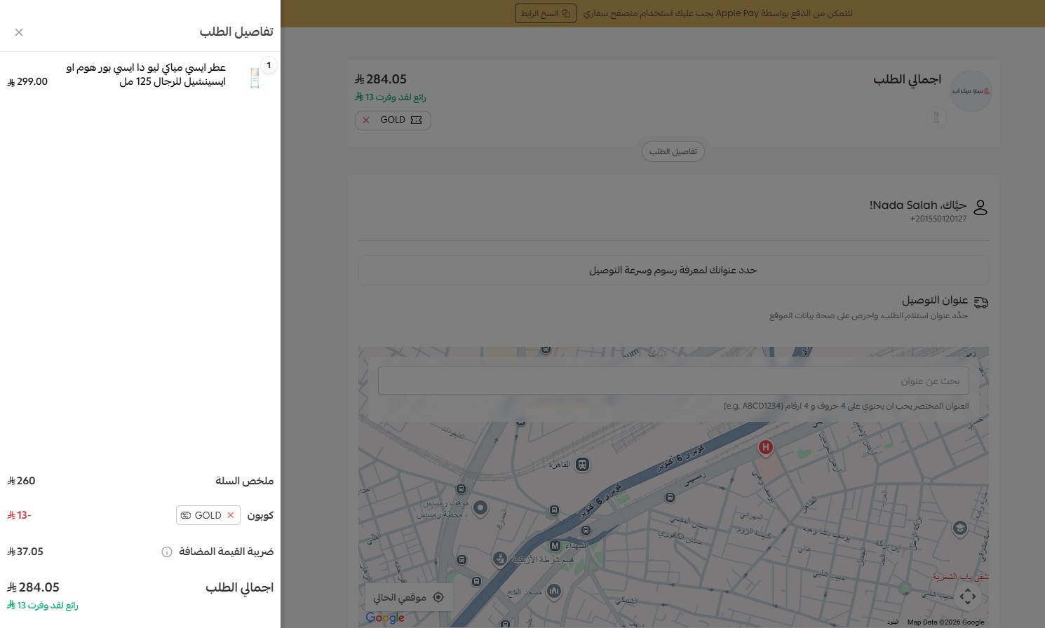Click the user profile icon beside Nada Salah
The width and height of the screenshot is (1045, 628).
click(980, 207)
